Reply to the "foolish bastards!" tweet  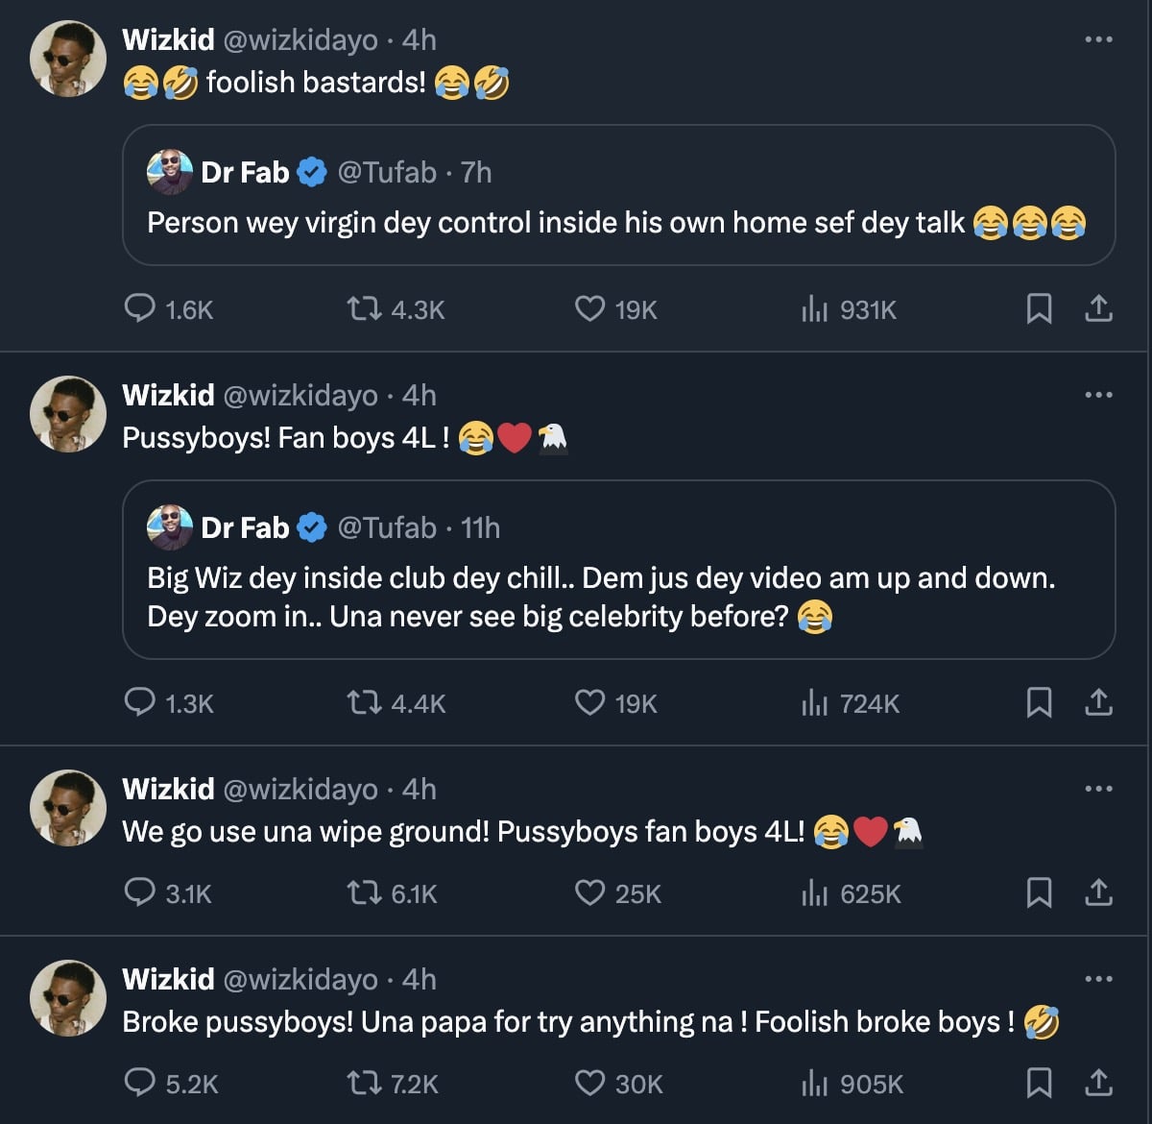click(140, 308)
